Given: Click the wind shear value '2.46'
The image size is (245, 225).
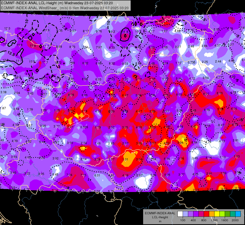Looking at the screenshot, I should click(191, 46).
